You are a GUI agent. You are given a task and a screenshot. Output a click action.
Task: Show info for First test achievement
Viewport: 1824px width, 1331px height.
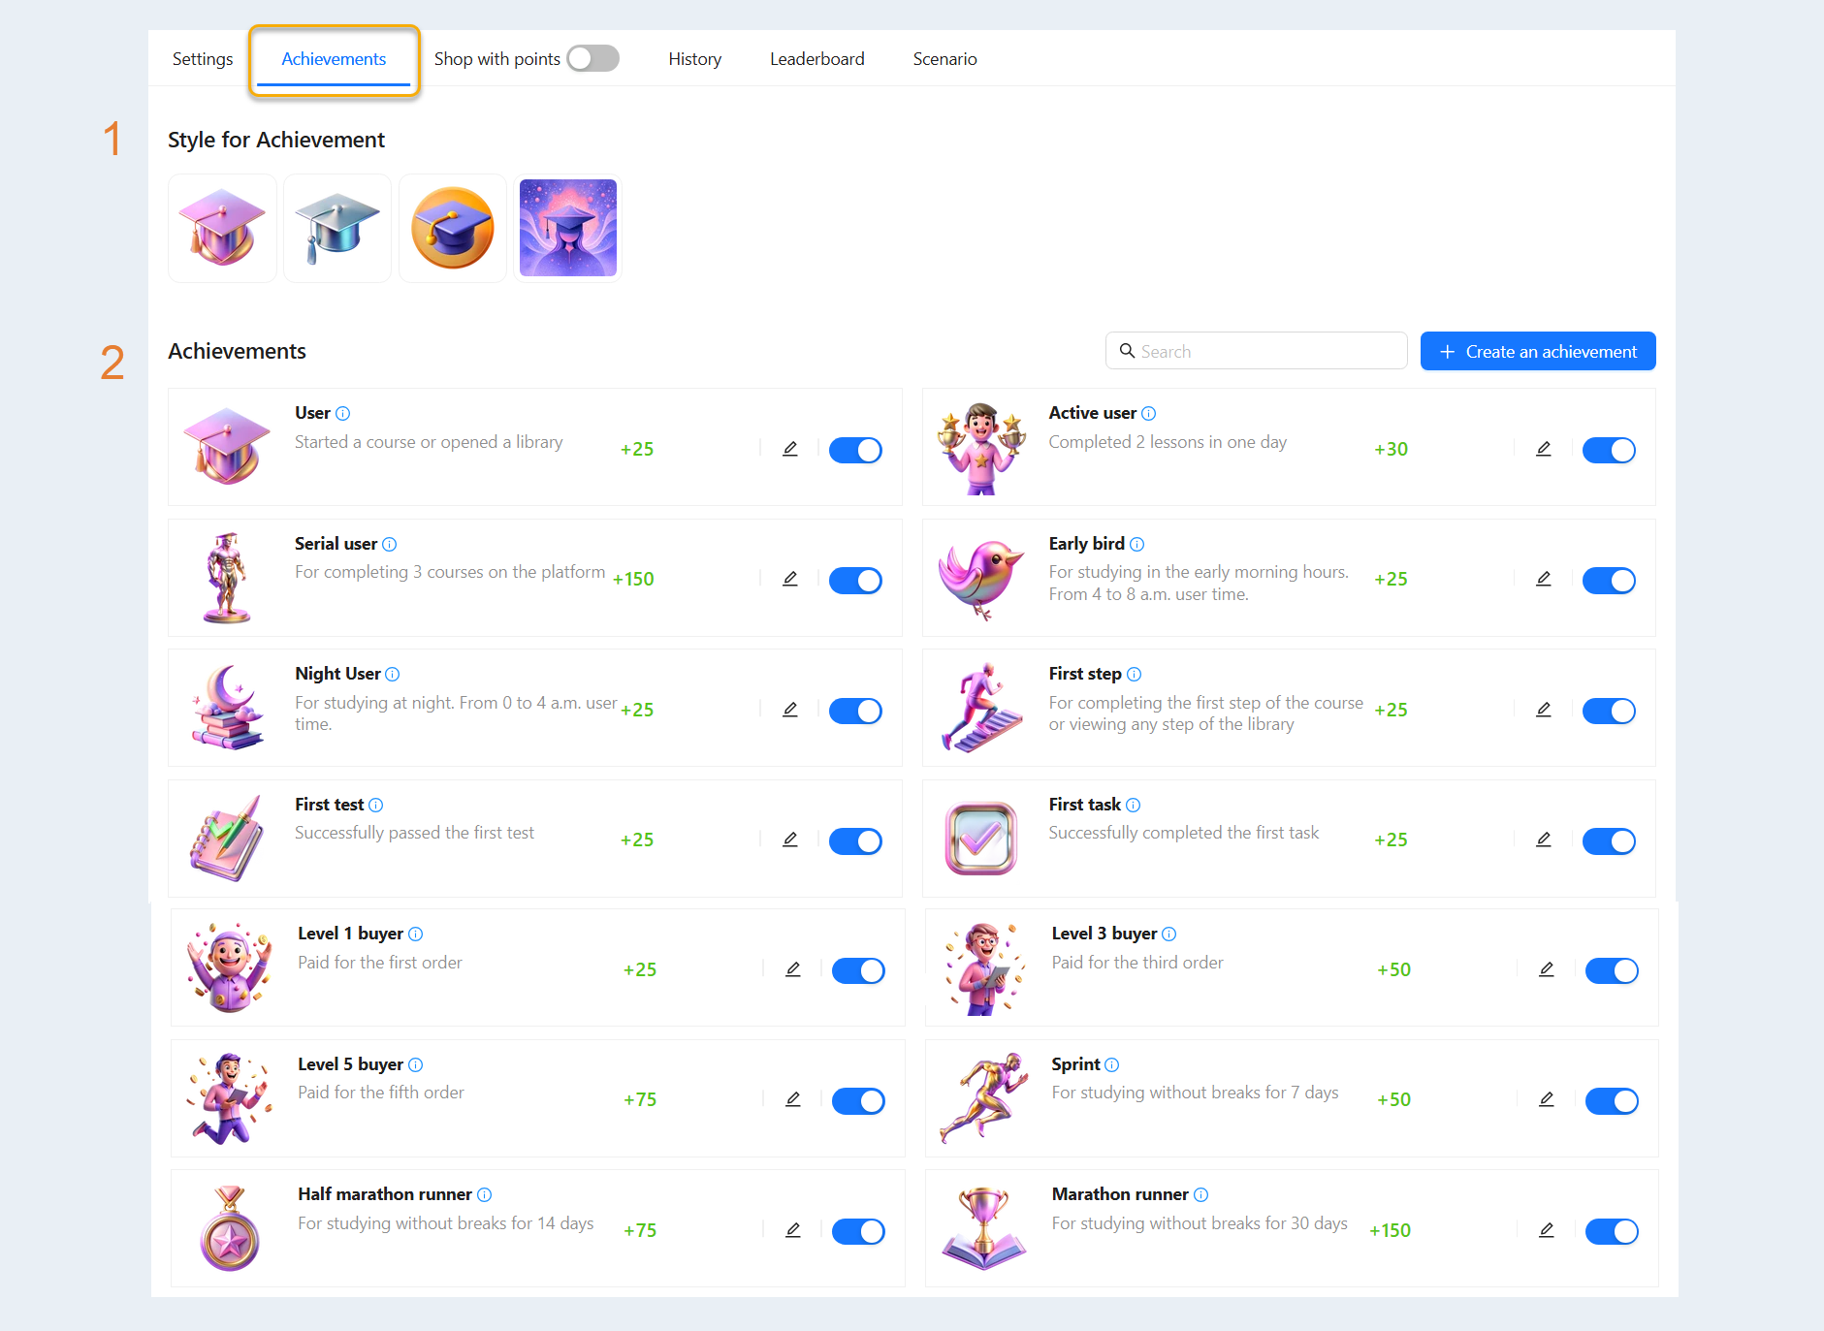(375, 806)
